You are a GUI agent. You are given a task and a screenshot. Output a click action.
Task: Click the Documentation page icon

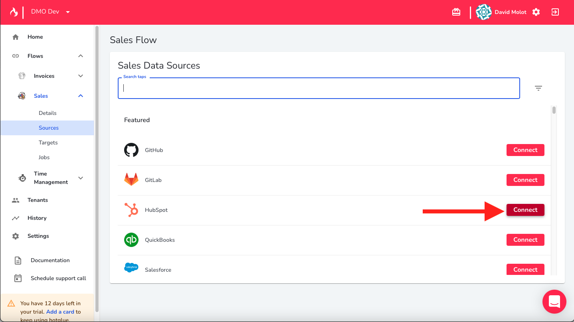pos(18,261)
